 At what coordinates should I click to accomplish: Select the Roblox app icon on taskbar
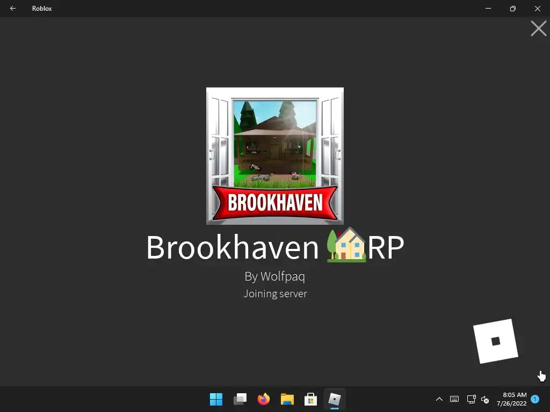pos(334,399)
